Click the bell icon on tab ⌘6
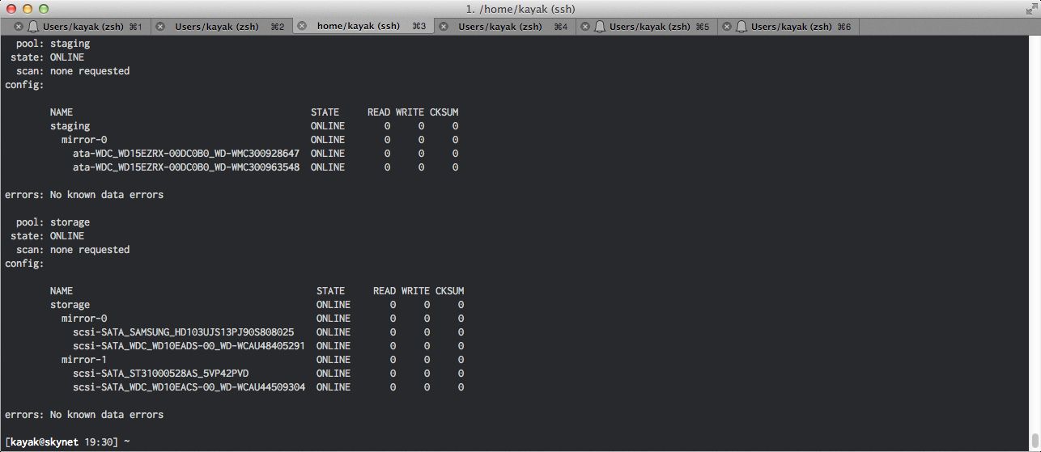This screenshot has height=452, width=1041. [741, 27]
